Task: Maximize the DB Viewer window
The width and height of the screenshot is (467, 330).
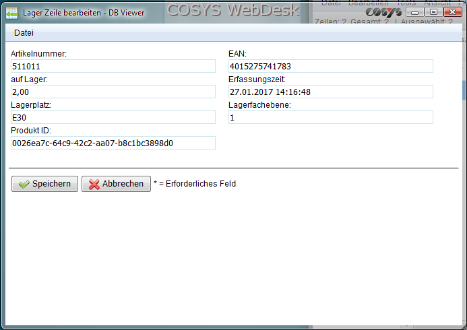Action: (x=434, y=12)
